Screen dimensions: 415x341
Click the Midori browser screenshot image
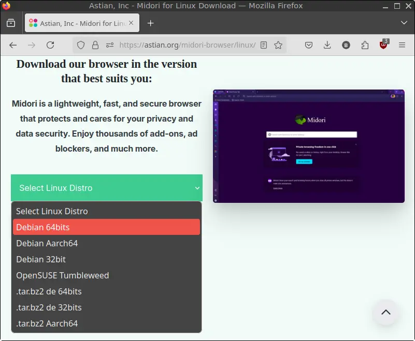[x=309, y=146]
